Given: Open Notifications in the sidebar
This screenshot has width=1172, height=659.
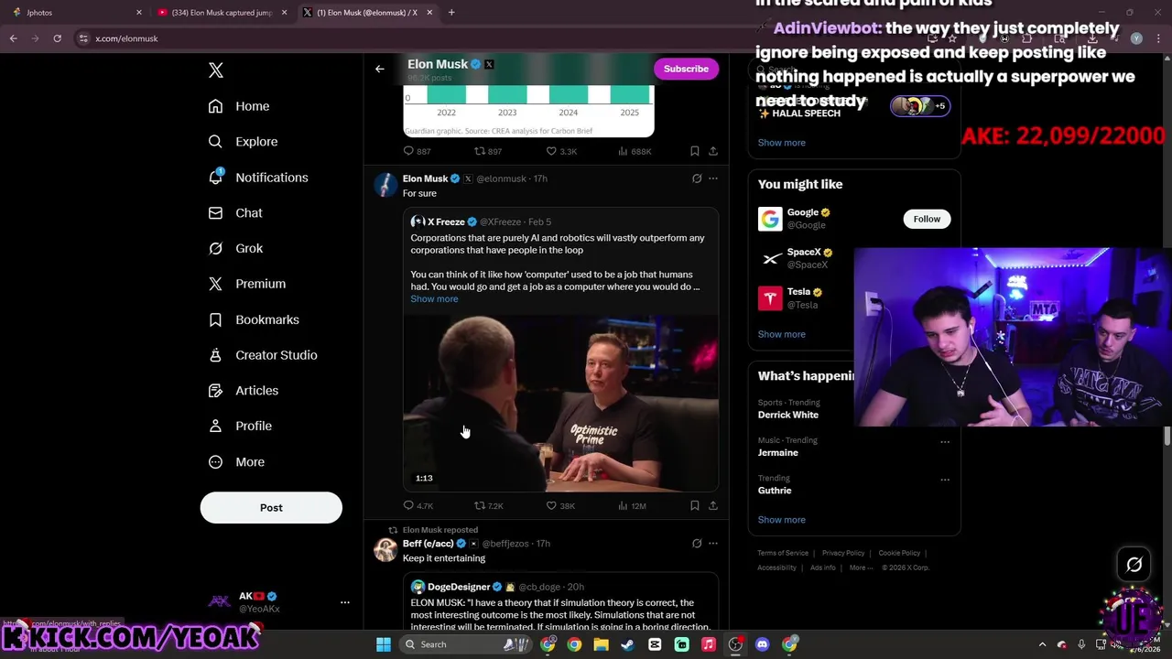Looking at the screenshot, I should pyautogui.click(x=258, y=178).
